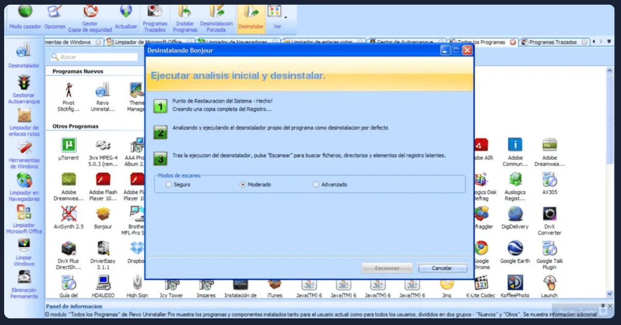
Task: Close the Todos los Programas tab
Action: [513, 42]
